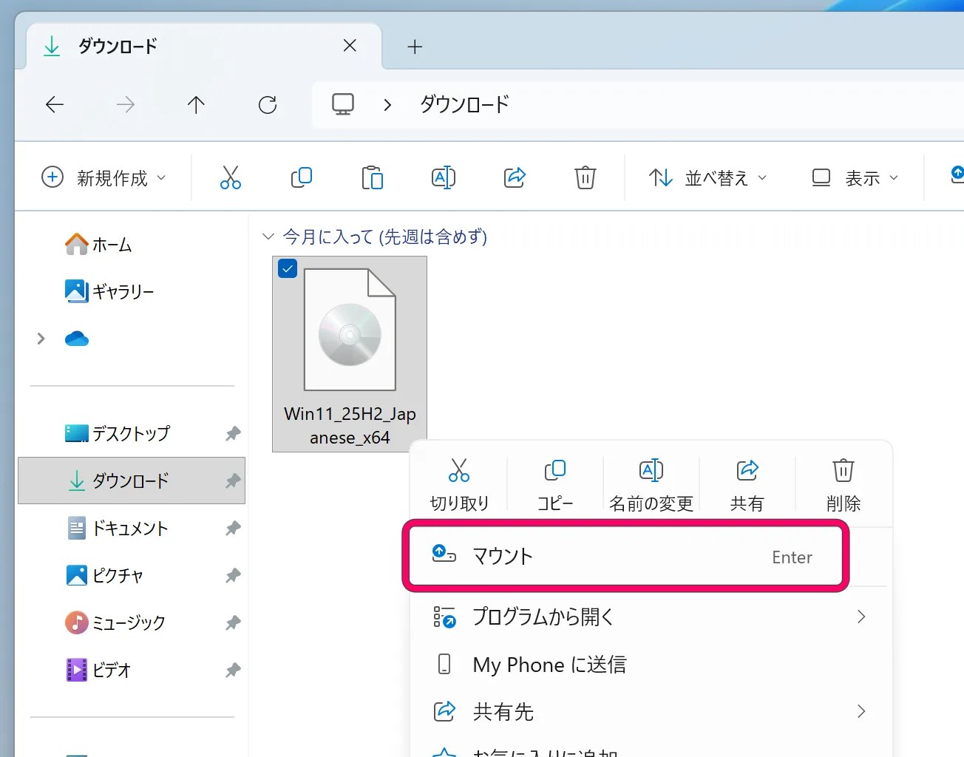Open the 表示 dropdown
This screenshot has width=964, height=757.
[856, 177]
